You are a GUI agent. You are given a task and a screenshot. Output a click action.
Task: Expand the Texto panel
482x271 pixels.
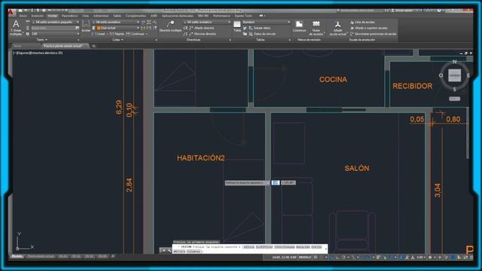coord(42,40)
